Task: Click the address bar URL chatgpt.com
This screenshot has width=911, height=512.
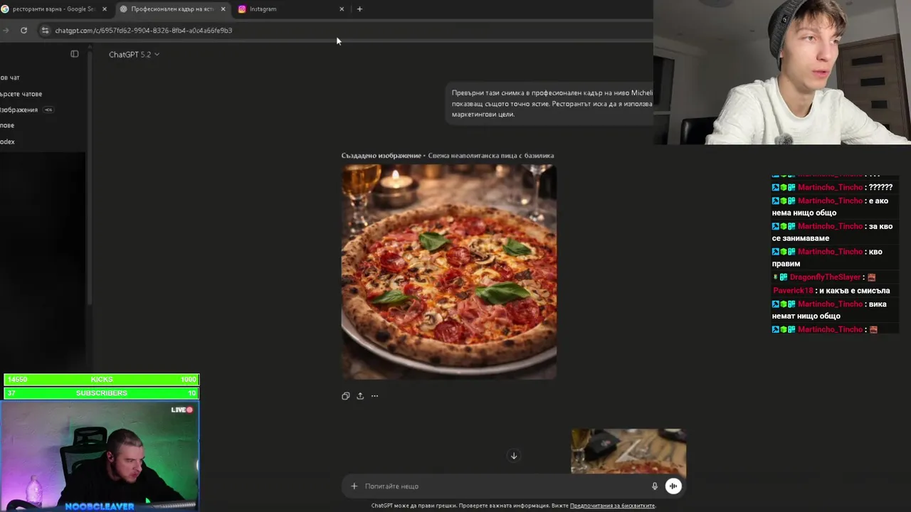Action: click(143, 31)
